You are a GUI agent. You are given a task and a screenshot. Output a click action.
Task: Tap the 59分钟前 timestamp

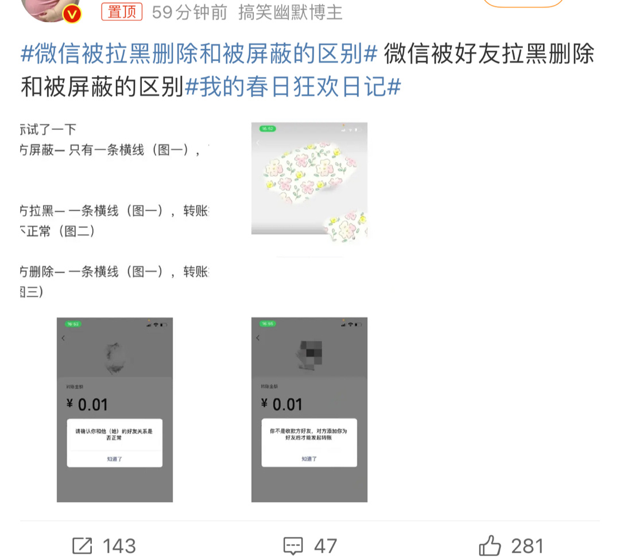point(190,13)
